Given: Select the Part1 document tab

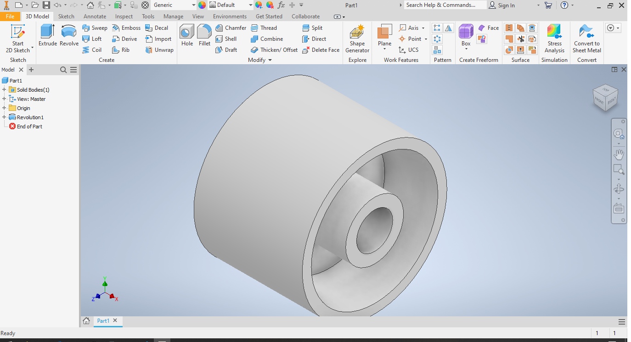Looking at the screenshot, I should (x=107, y=321).
